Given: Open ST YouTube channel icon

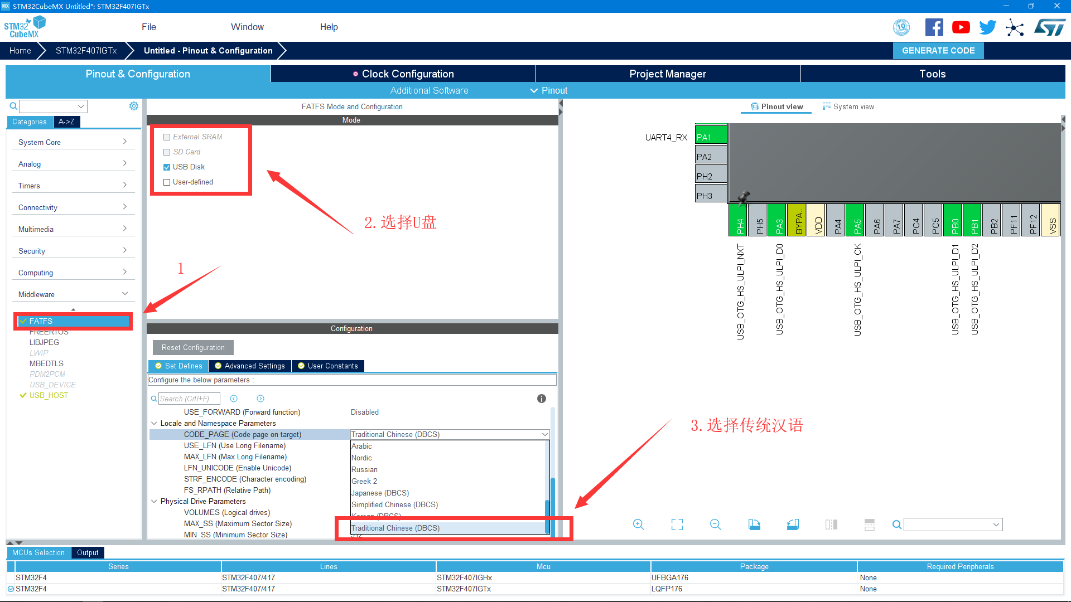Looking at the screenshot, I should point(961,27).
